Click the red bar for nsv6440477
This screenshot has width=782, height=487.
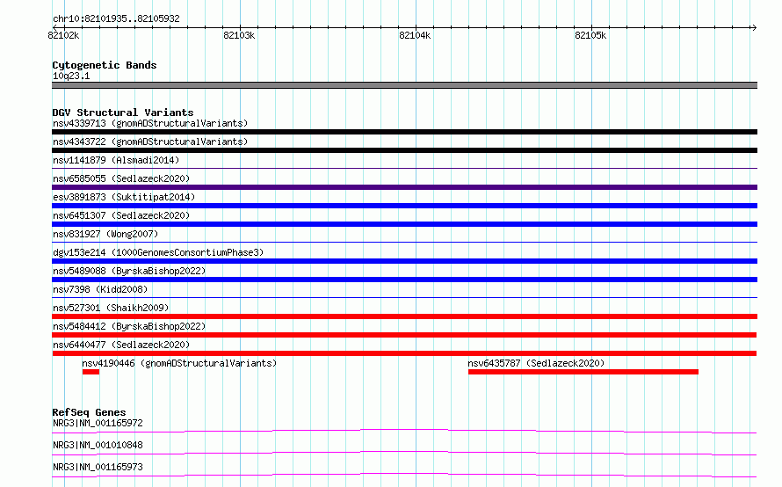pyautogui.click(x=404, y=353)
